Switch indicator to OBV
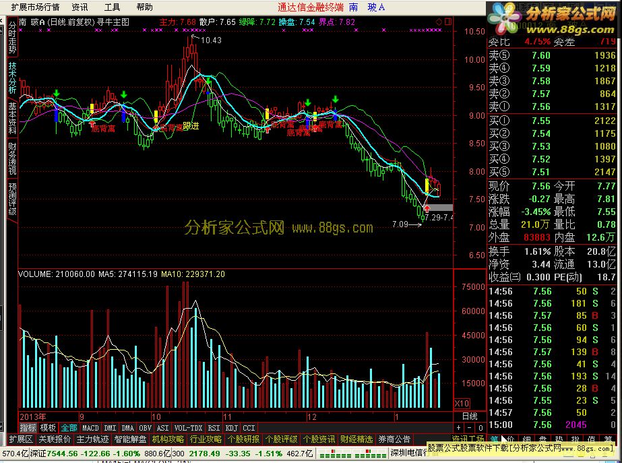This screenshot has width=622, height=463. tap(145, 428)
